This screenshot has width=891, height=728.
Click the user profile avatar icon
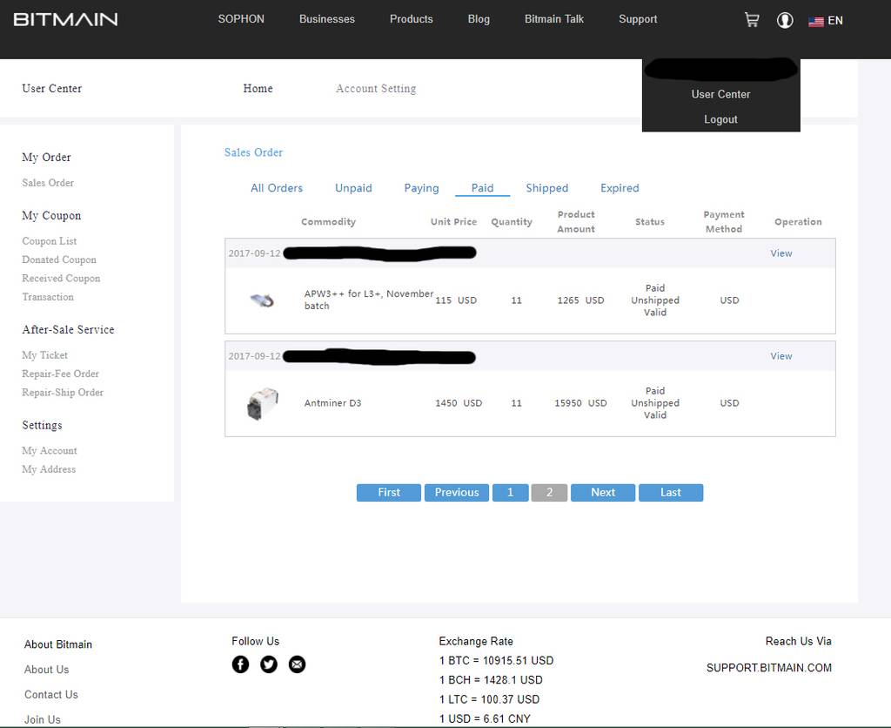click(785, 21)
